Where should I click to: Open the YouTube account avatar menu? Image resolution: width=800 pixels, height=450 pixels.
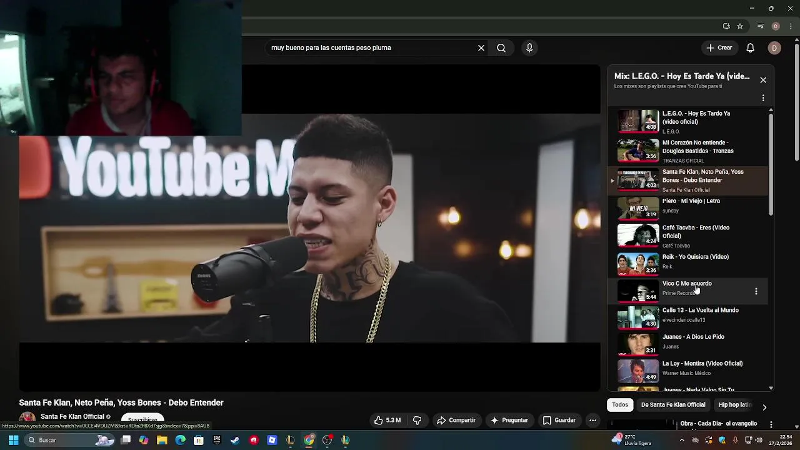click(774, 48)
